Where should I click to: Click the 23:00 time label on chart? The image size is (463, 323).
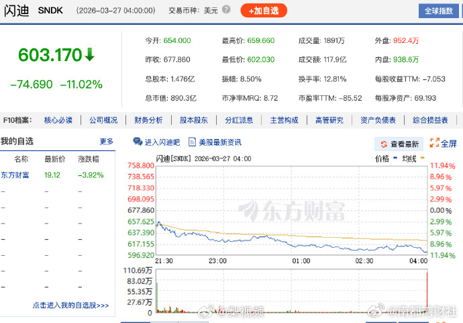[x=217, y=261]
